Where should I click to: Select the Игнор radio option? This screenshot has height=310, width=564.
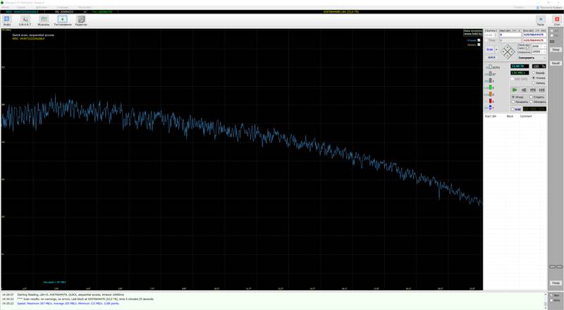[513, 97]
